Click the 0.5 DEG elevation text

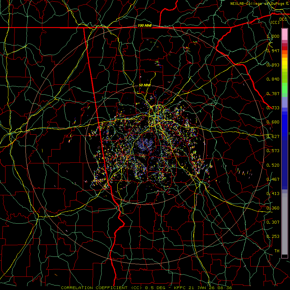155,288
